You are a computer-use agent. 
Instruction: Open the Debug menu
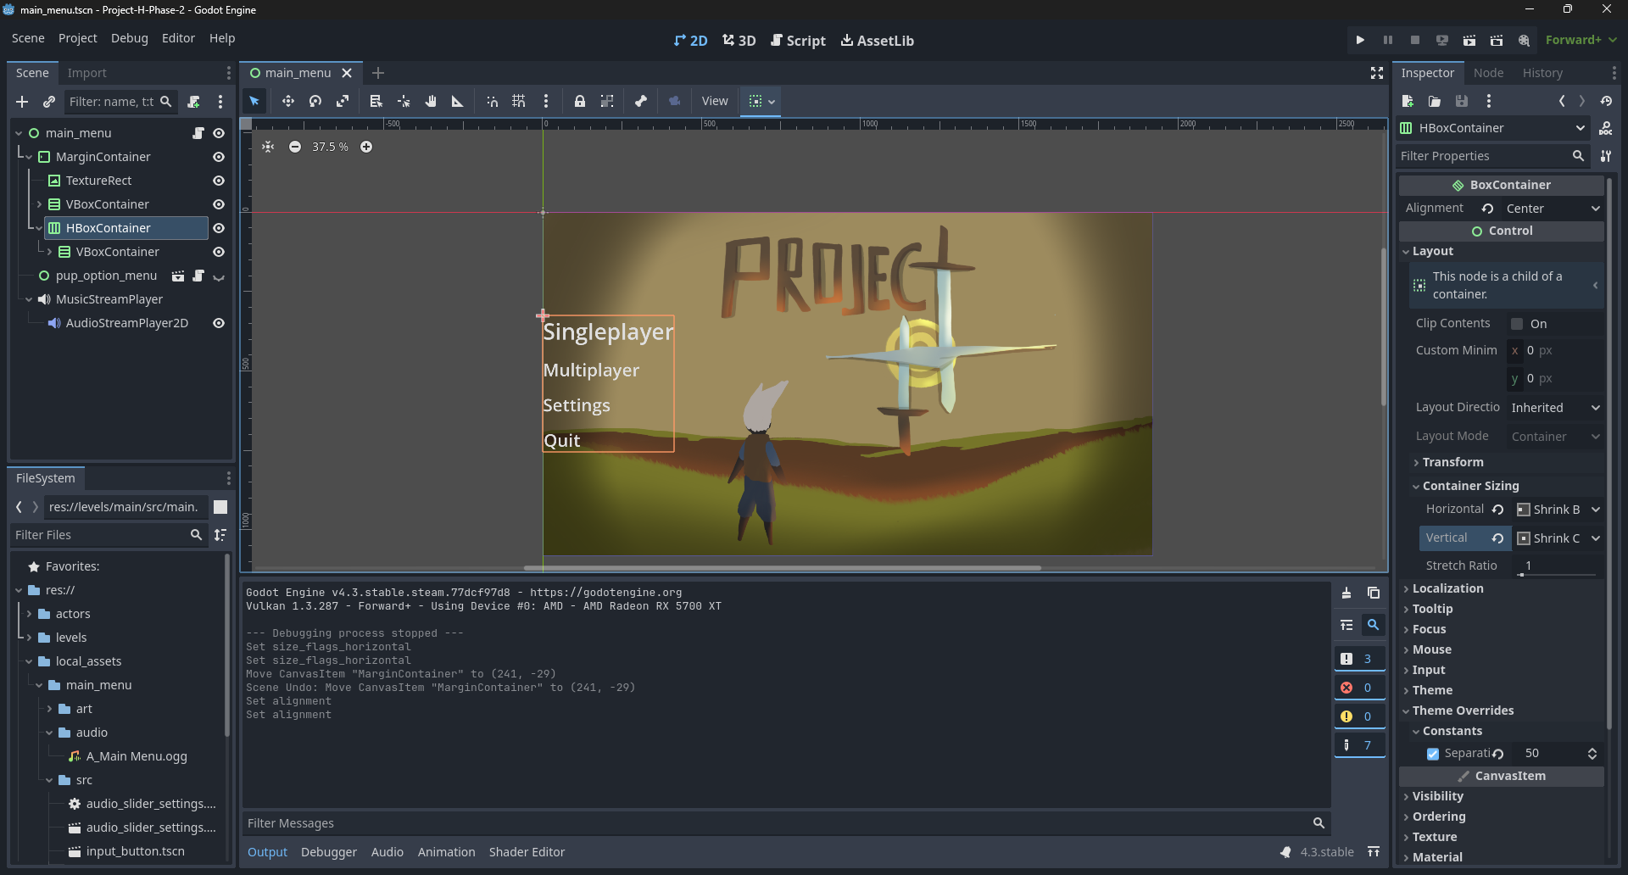tap(130, 38)
